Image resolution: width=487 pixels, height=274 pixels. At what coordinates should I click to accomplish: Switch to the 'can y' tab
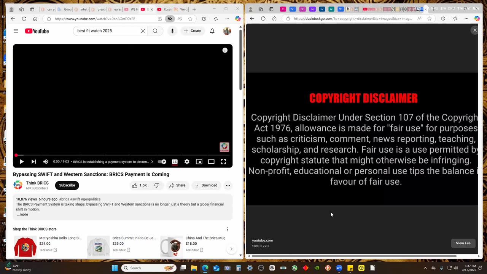click(x=48, y=9)
